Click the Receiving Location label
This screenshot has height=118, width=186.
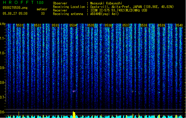point(69,7)
